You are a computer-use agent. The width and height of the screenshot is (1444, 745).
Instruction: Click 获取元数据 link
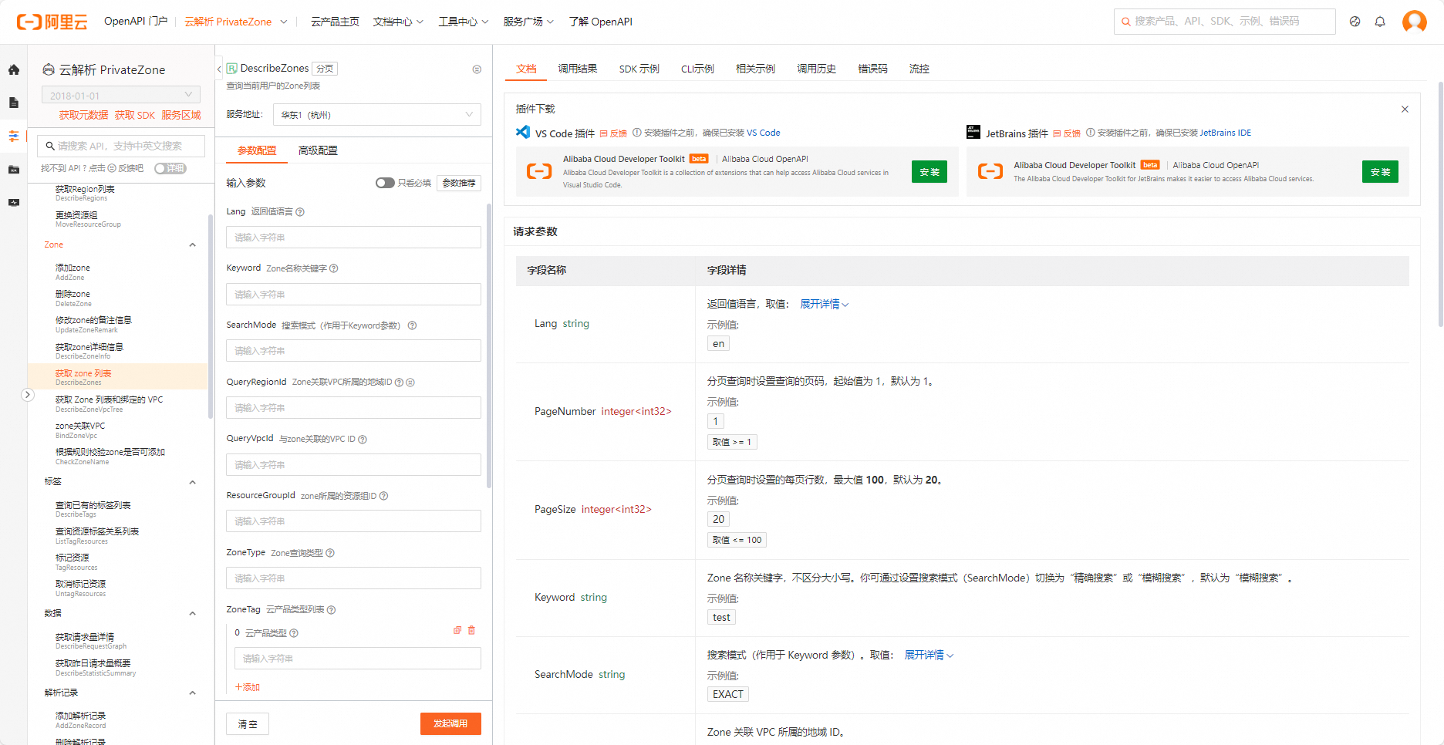[x=84, y=115]
